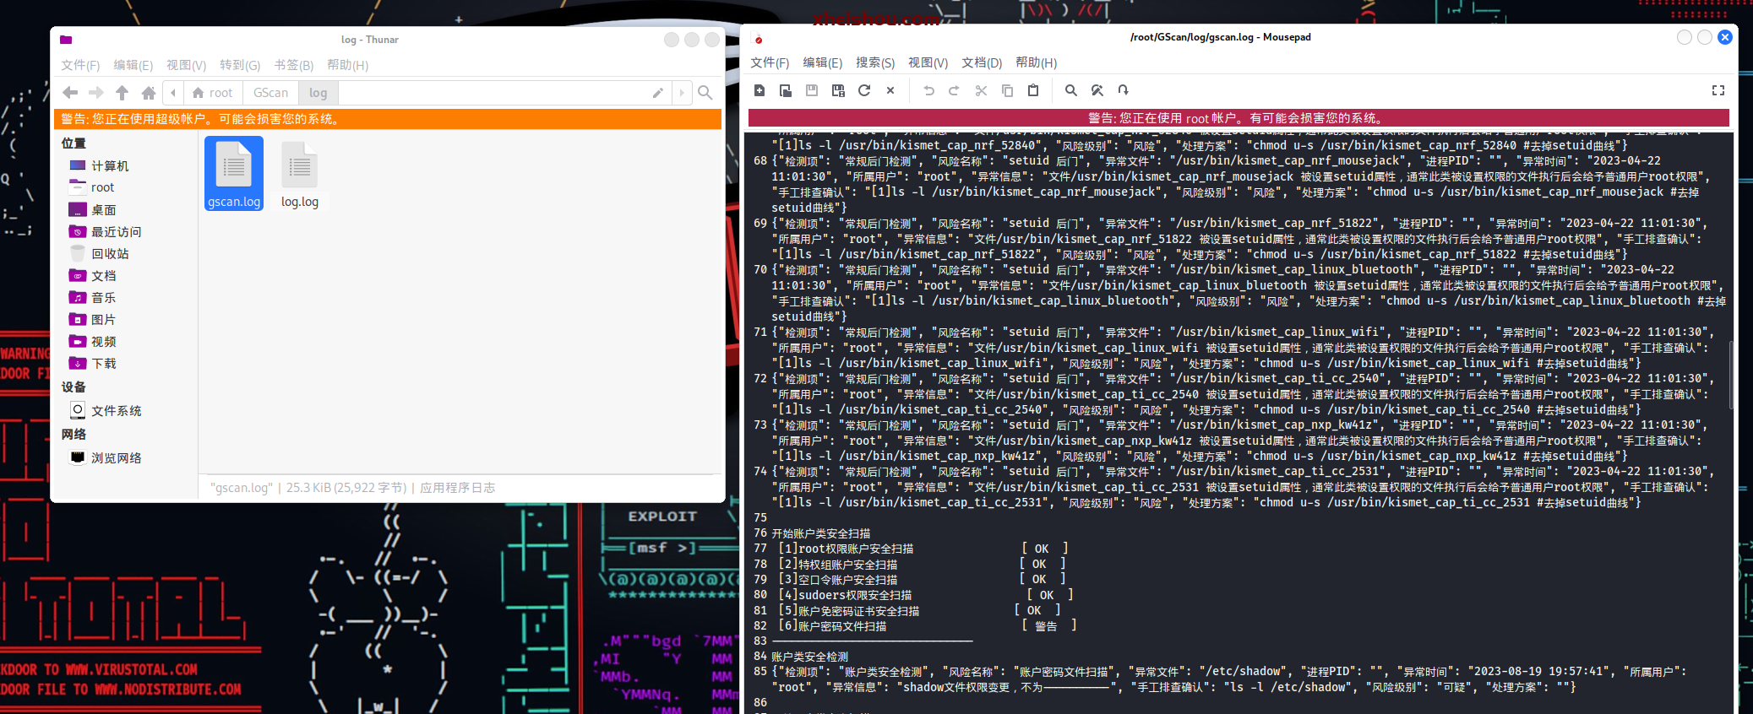Open Thunar 书签(B) menu
Viewport: 1753px width, 714px height.
click(x=294, y=65)
